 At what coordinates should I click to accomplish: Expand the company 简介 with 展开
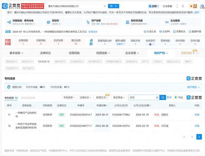point(197,12)
